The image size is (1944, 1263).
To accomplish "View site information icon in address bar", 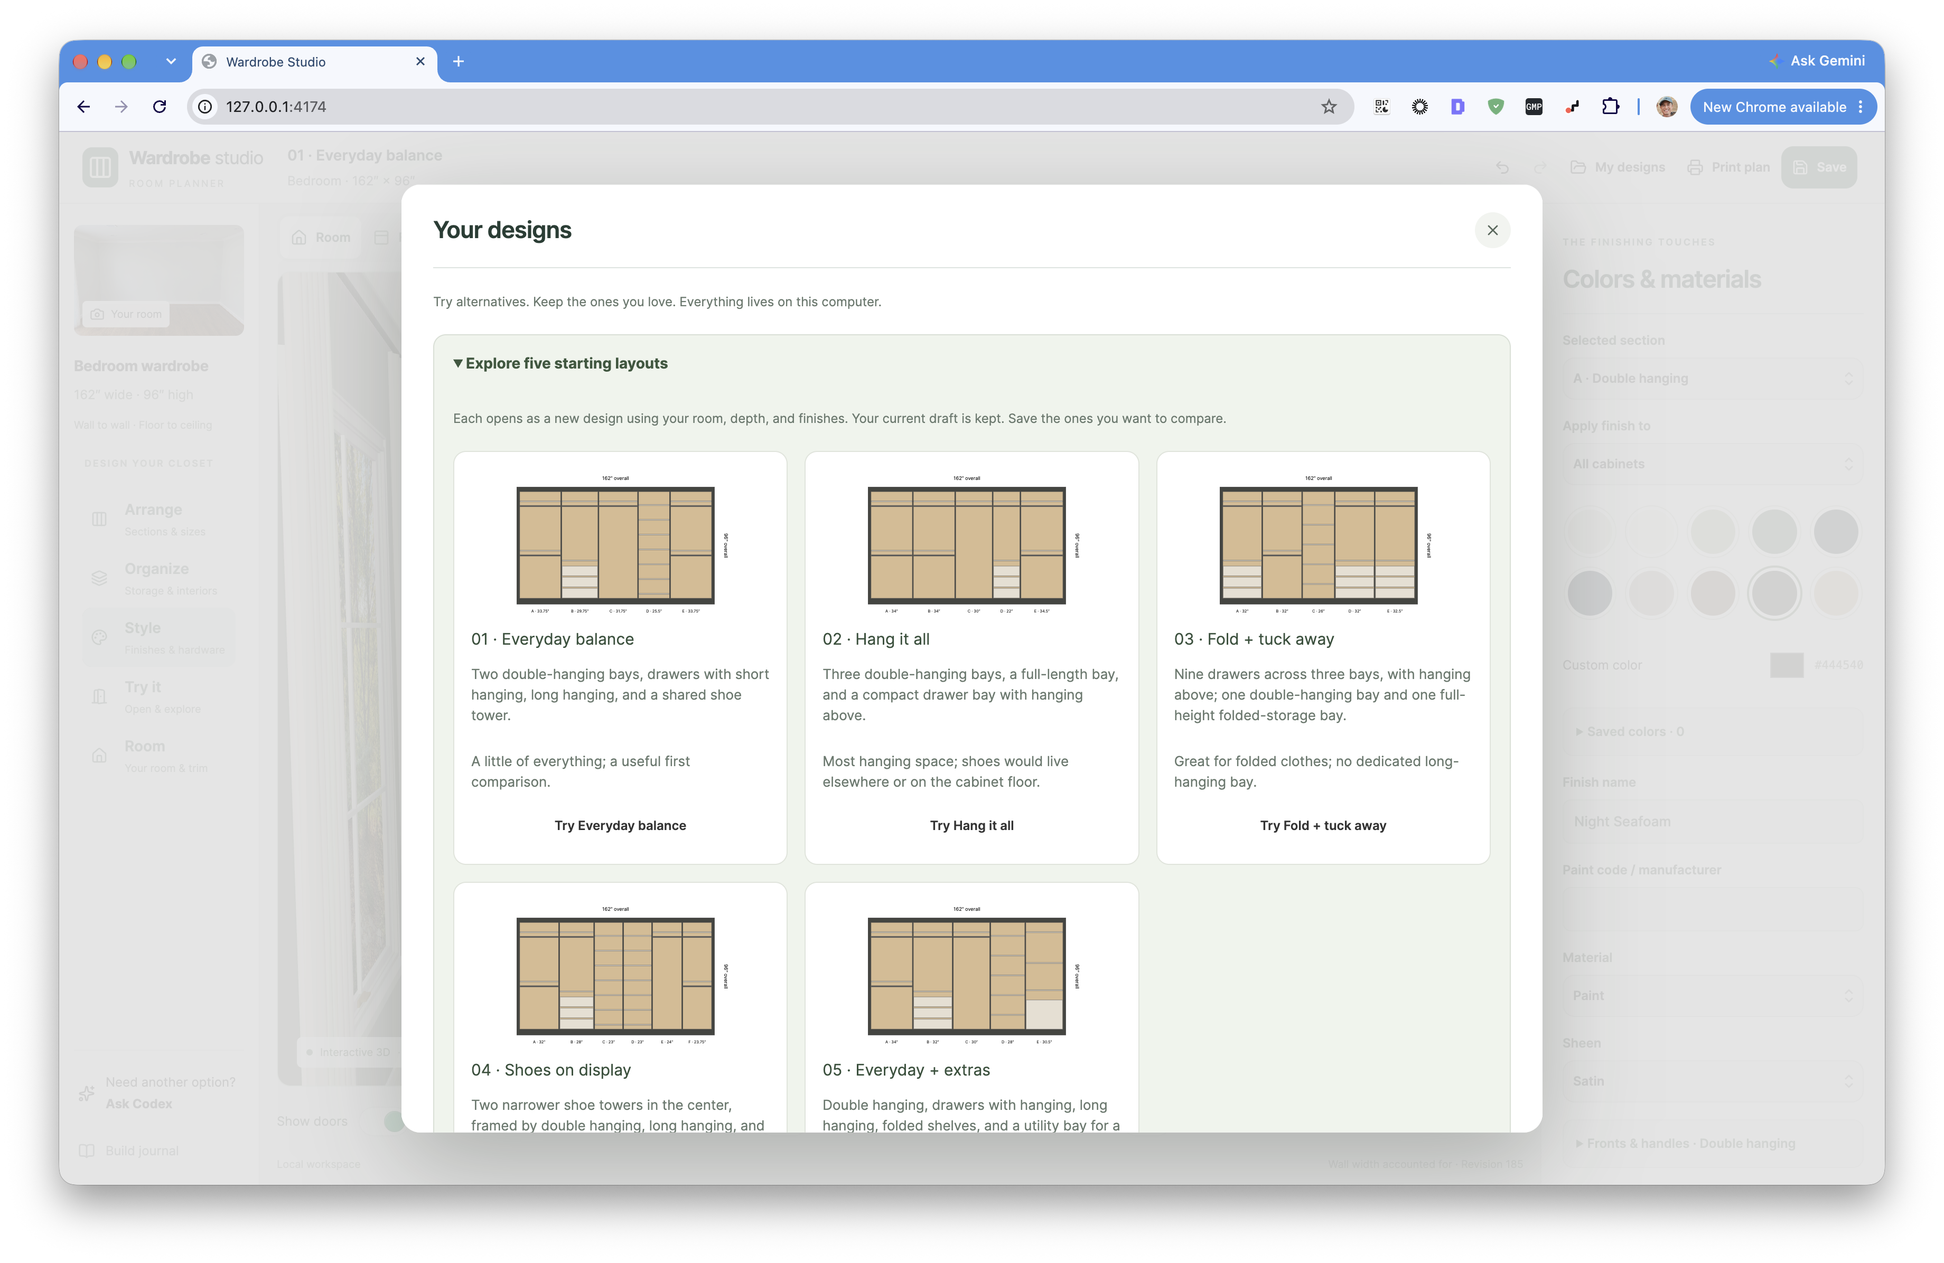I will (206, 107).
